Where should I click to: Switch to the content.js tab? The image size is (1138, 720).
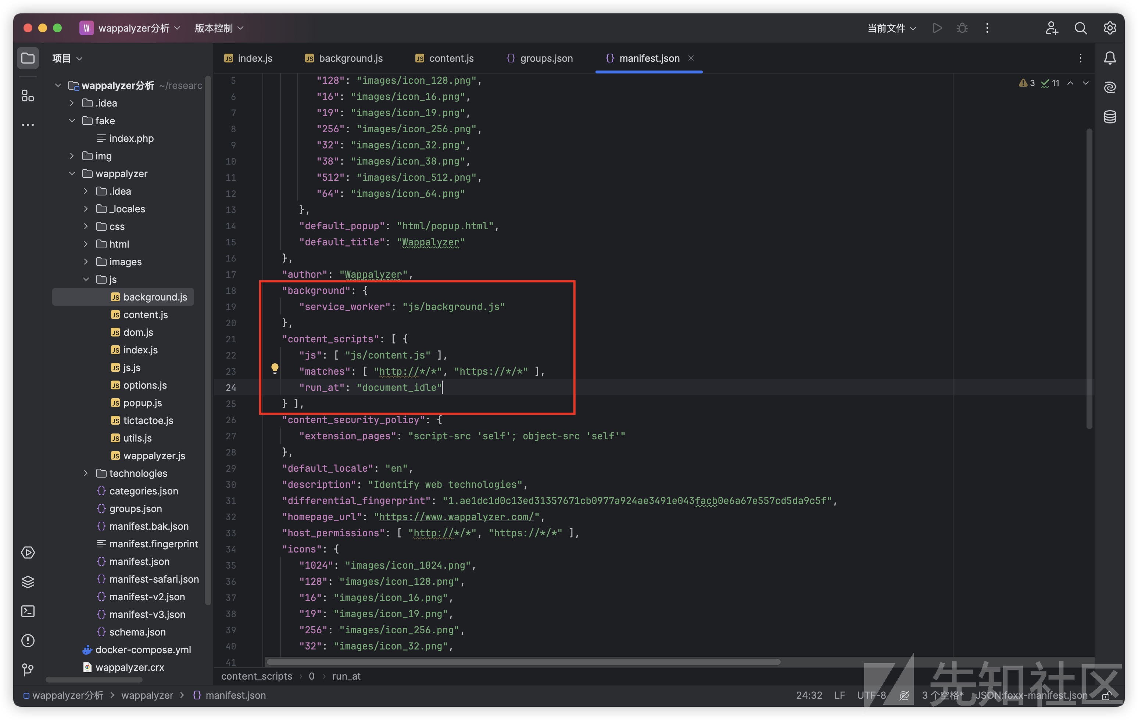pyautogui.click(x=444, y=58)
